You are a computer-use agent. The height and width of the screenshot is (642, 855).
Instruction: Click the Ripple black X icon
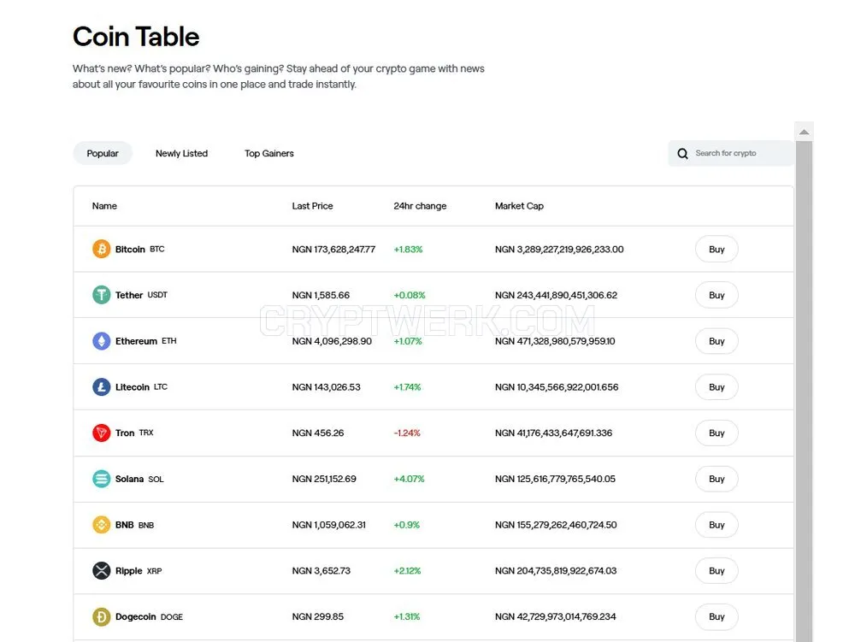tap(102, 570)
